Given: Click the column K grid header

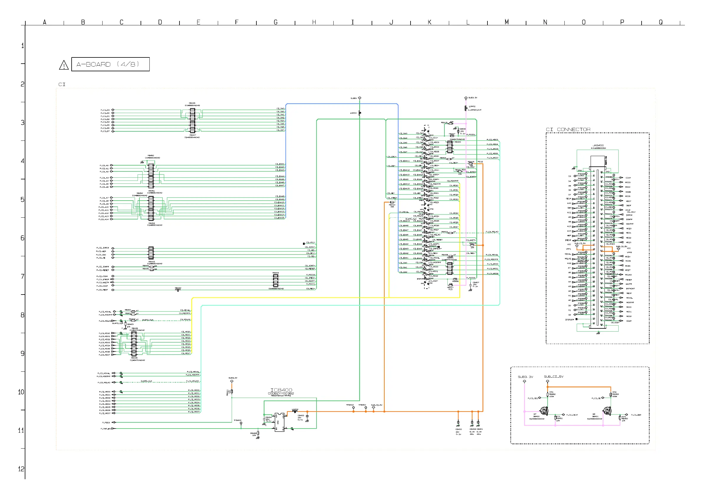Looking at the screenshot, I should [x=429, y=22].
